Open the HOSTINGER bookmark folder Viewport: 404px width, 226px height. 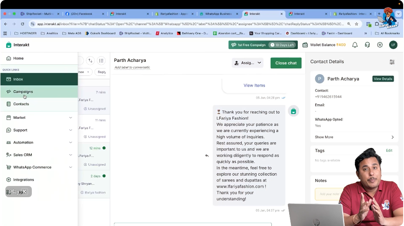point(26,33)
